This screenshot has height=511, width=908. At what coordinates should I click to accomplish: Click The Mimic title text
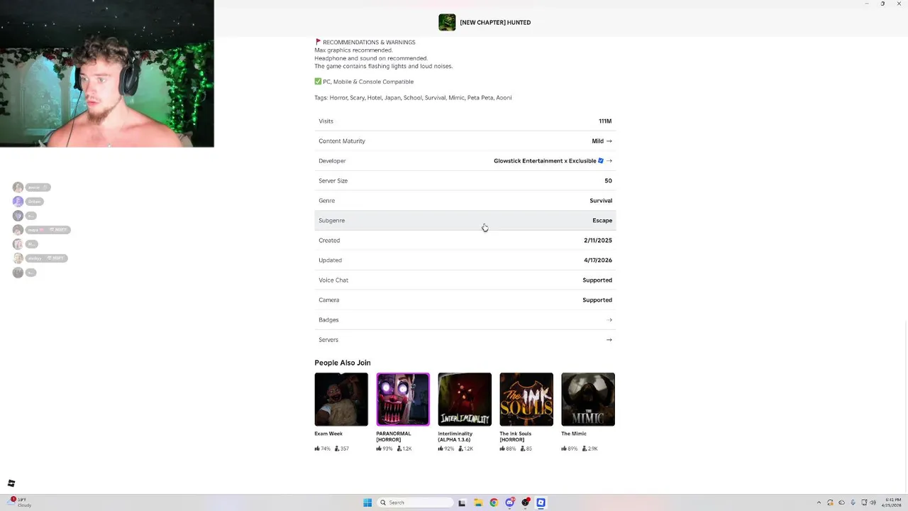[x=574, y=434]
